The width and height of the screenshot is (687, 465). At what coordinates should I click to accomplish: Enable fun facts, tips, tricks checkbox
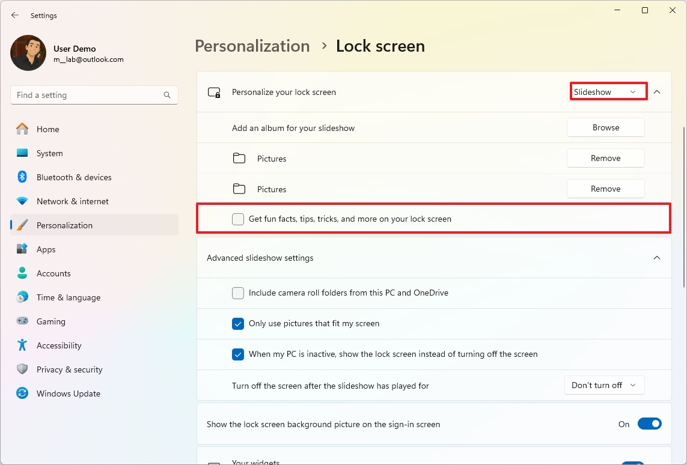238,219
